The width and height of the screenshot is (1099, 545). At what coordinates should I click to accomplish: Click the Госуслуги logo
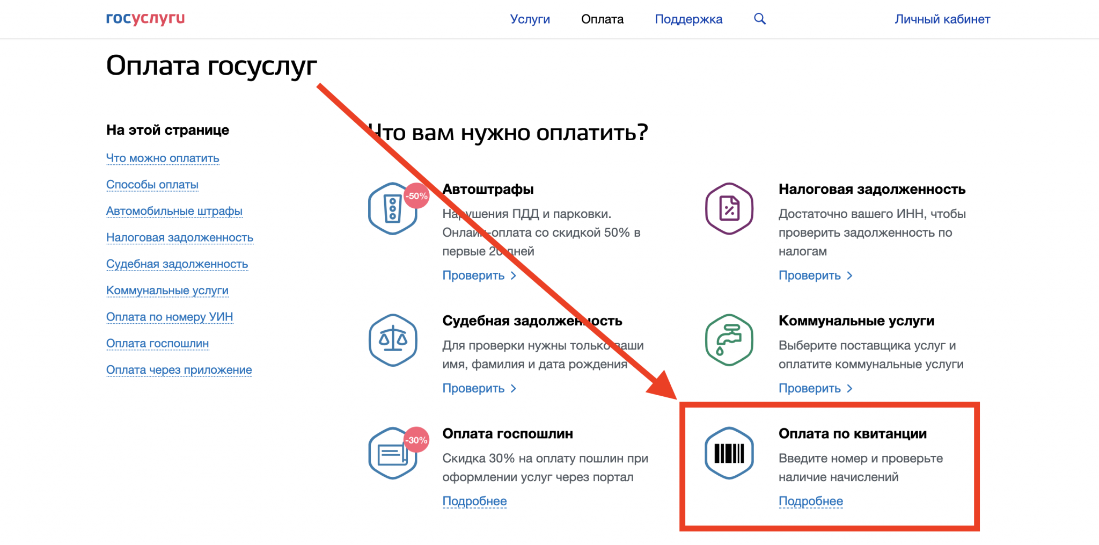click(145, 19)
